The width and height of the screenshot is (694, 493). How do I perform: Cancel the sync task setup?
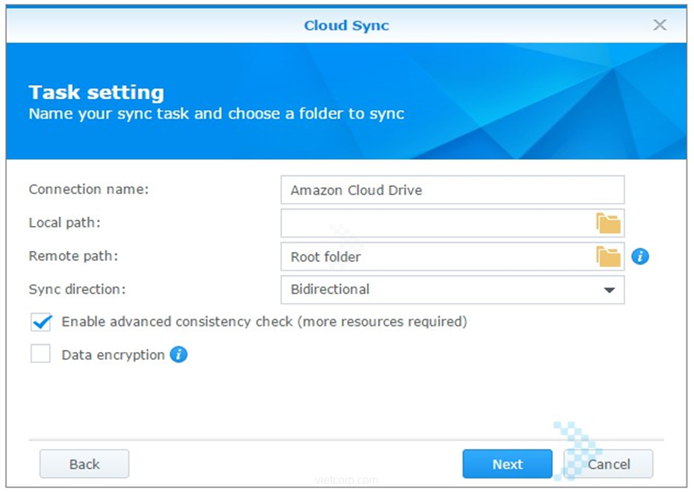pos(608,464)
